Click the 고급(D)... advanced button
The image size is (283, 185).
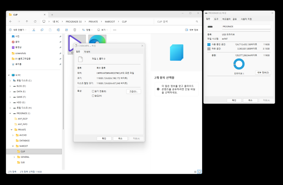pyautogui.click(x=134, y=92)
